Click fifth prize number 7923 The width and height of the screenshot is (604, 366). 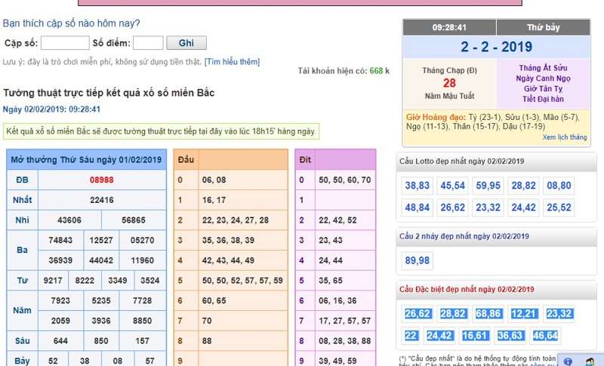pos(60,300)
